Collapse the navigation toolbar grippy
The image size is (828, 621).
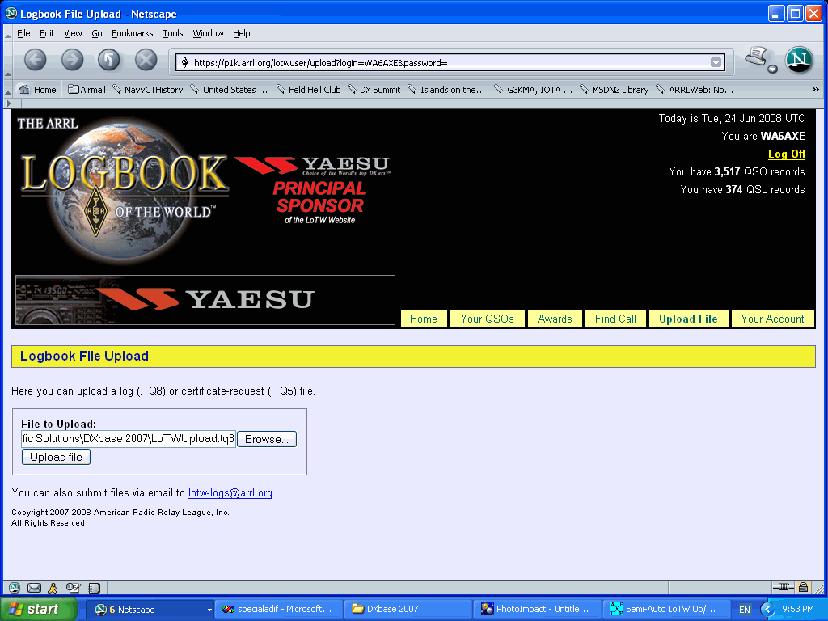pos(7,60)
